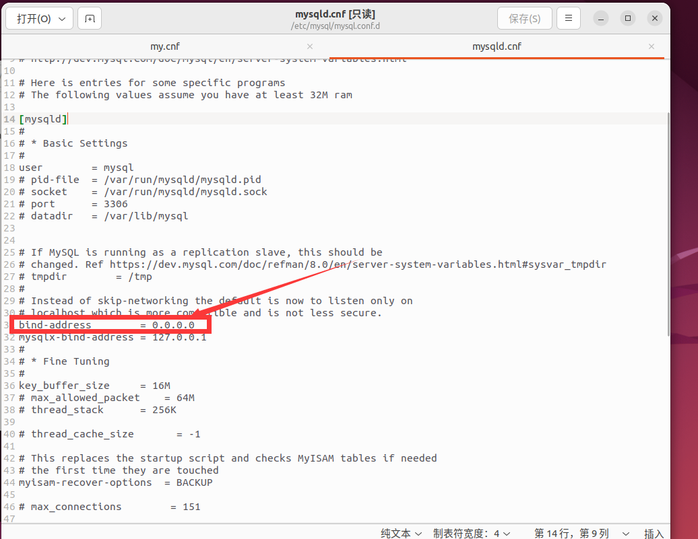Close the my.cnf tab
The width and height of the screenshot is (698, 539).
click(310, 46)
